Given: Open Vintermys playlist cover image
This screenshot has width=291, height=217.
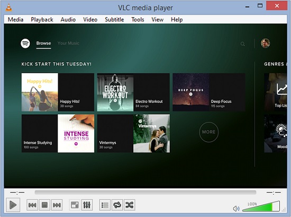Looking at the screenshot, I should tap(151, 134).
